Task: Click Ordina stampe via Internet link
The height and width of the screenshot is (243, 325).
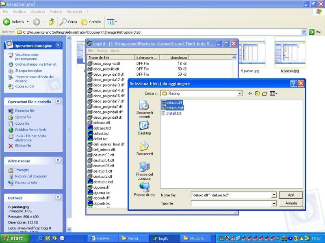Action: [x=36, y=64]
